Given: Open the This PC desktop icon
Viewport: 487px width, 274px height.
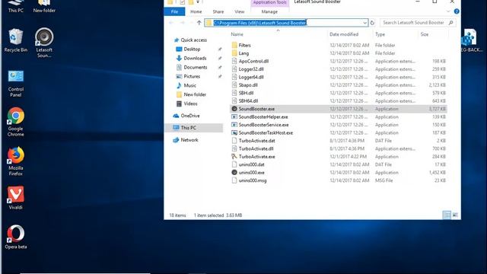Looking at the screenshot, I should click(15, 6).
